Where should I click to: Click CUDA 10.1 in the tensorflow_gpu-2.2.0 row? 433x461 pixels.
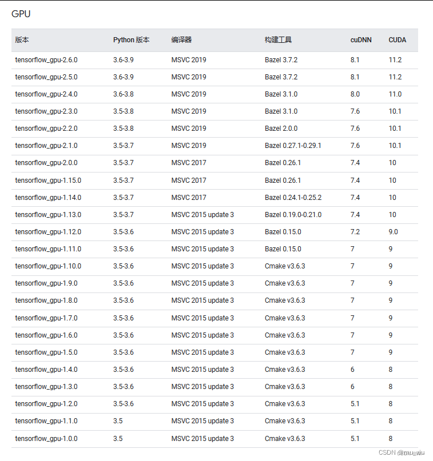pyautogui.click(x=395, y=129)
